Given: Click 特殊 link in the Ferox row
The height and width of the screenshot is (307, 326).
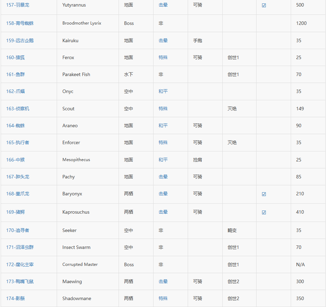Looking at the screenshot, I should [x=163, y=57].
